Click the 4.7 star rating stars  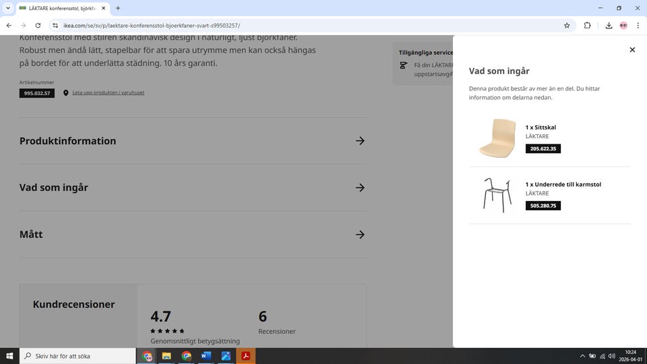167,331
